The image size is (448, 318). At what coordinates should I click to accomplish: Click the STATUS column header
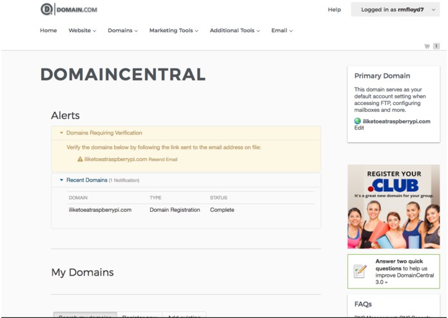[x=219, y=198]
